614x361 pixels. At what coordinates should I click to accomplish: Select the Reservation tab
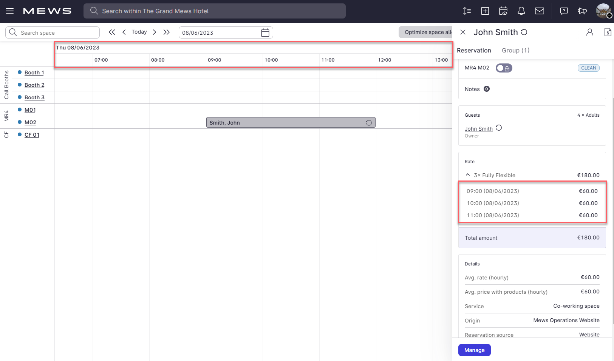[x=474, y=50]
